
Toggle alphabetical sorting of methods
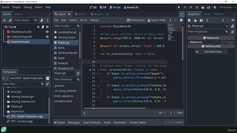78,73
